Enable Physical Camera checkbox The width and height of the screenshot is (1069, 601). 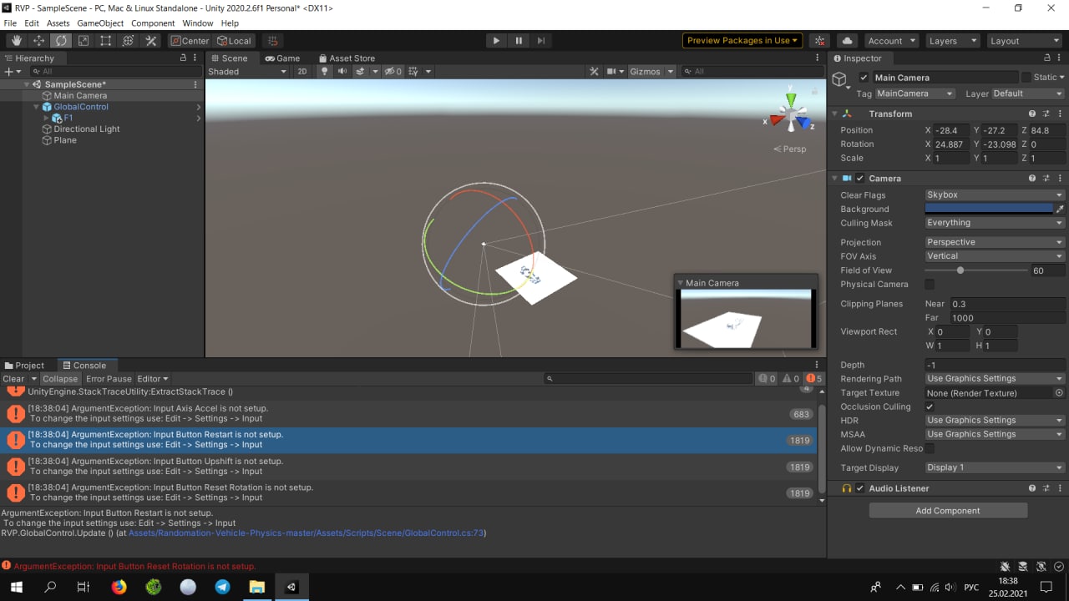click(930, 285)
